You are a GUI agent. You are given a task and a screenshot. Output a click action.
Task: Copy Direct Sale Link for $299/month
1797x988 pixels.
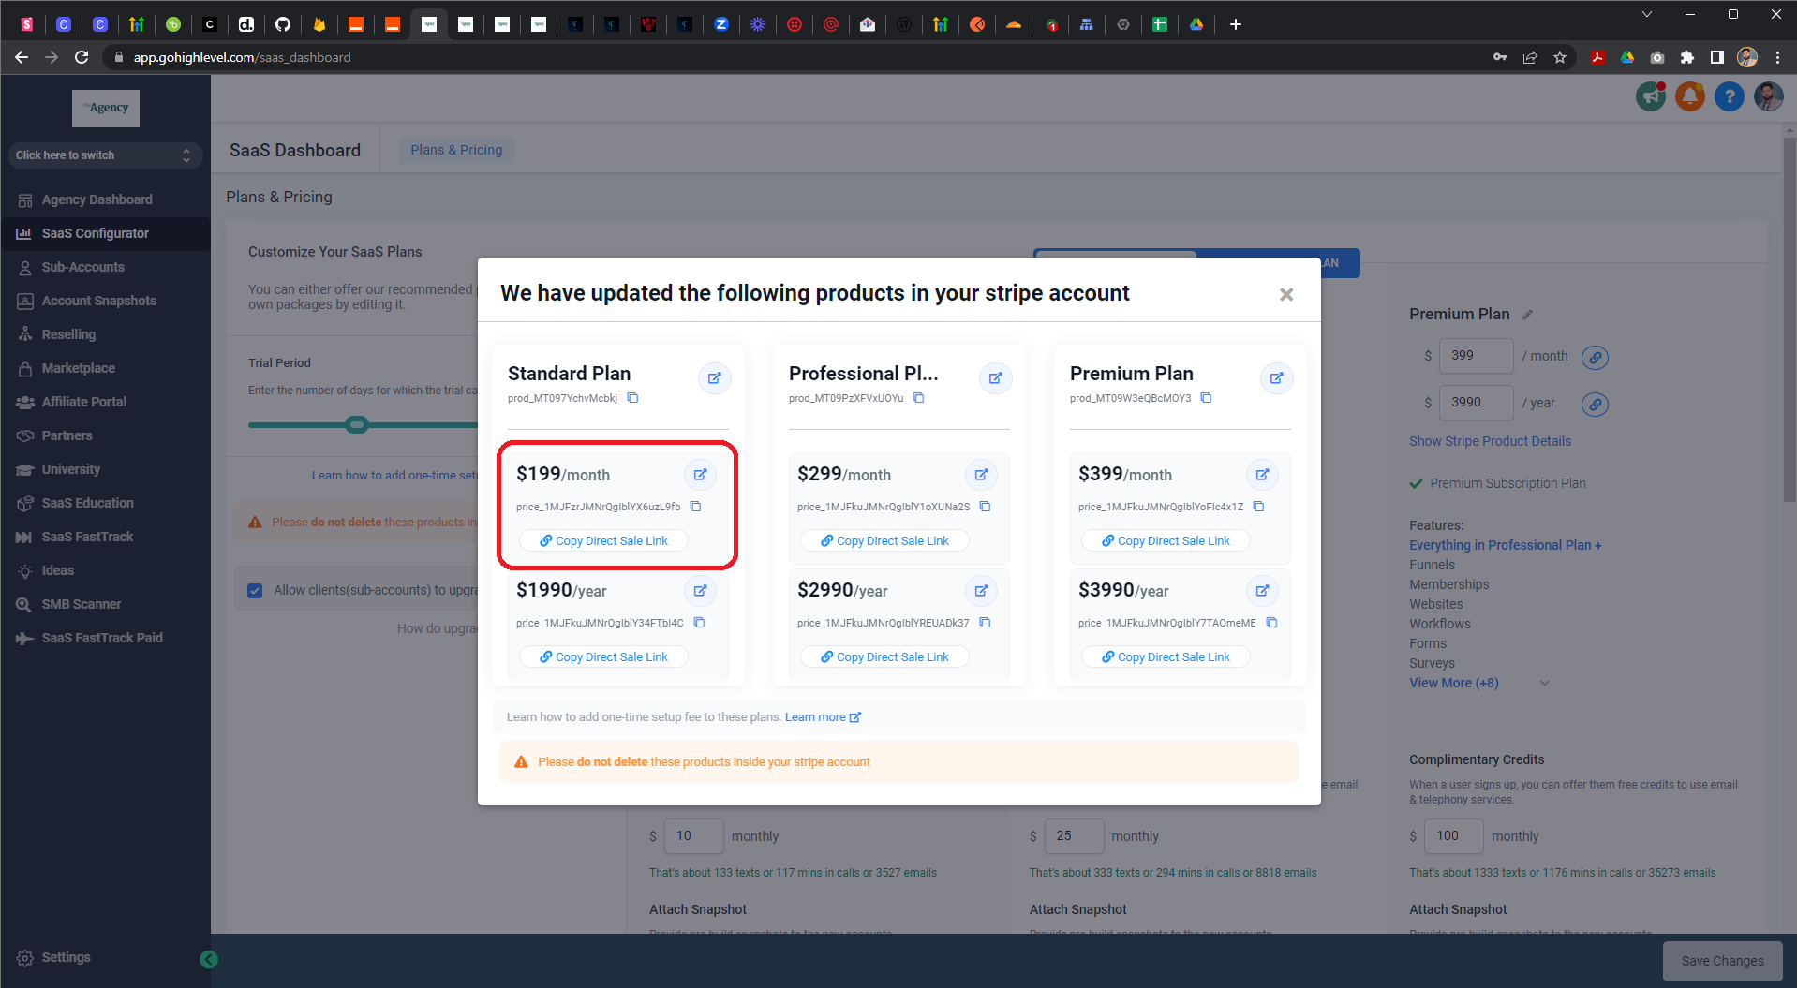pyautogui.click(x=884, y=541)
